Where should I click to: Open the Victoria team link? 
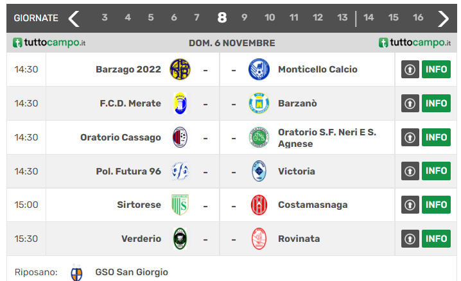point(296,171)
